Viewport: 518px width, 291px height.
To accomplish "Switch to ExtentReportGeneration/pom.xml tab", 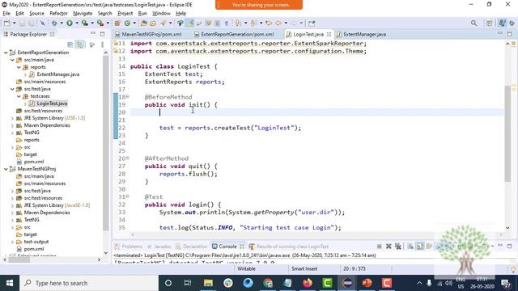I will [x=234, y=34].
